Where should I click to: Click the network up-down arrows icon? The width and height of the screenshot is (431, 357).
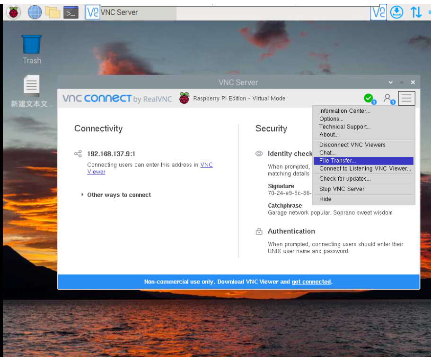[x=416, y=12]
